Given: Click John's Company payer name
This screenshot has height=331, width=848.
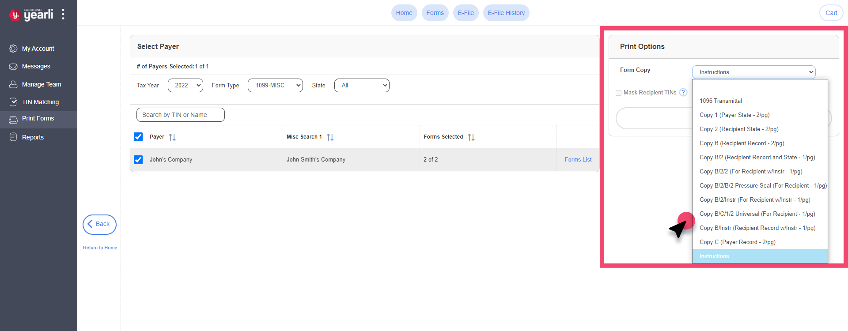Looking at the screenshot, I should tap(171, 160).
